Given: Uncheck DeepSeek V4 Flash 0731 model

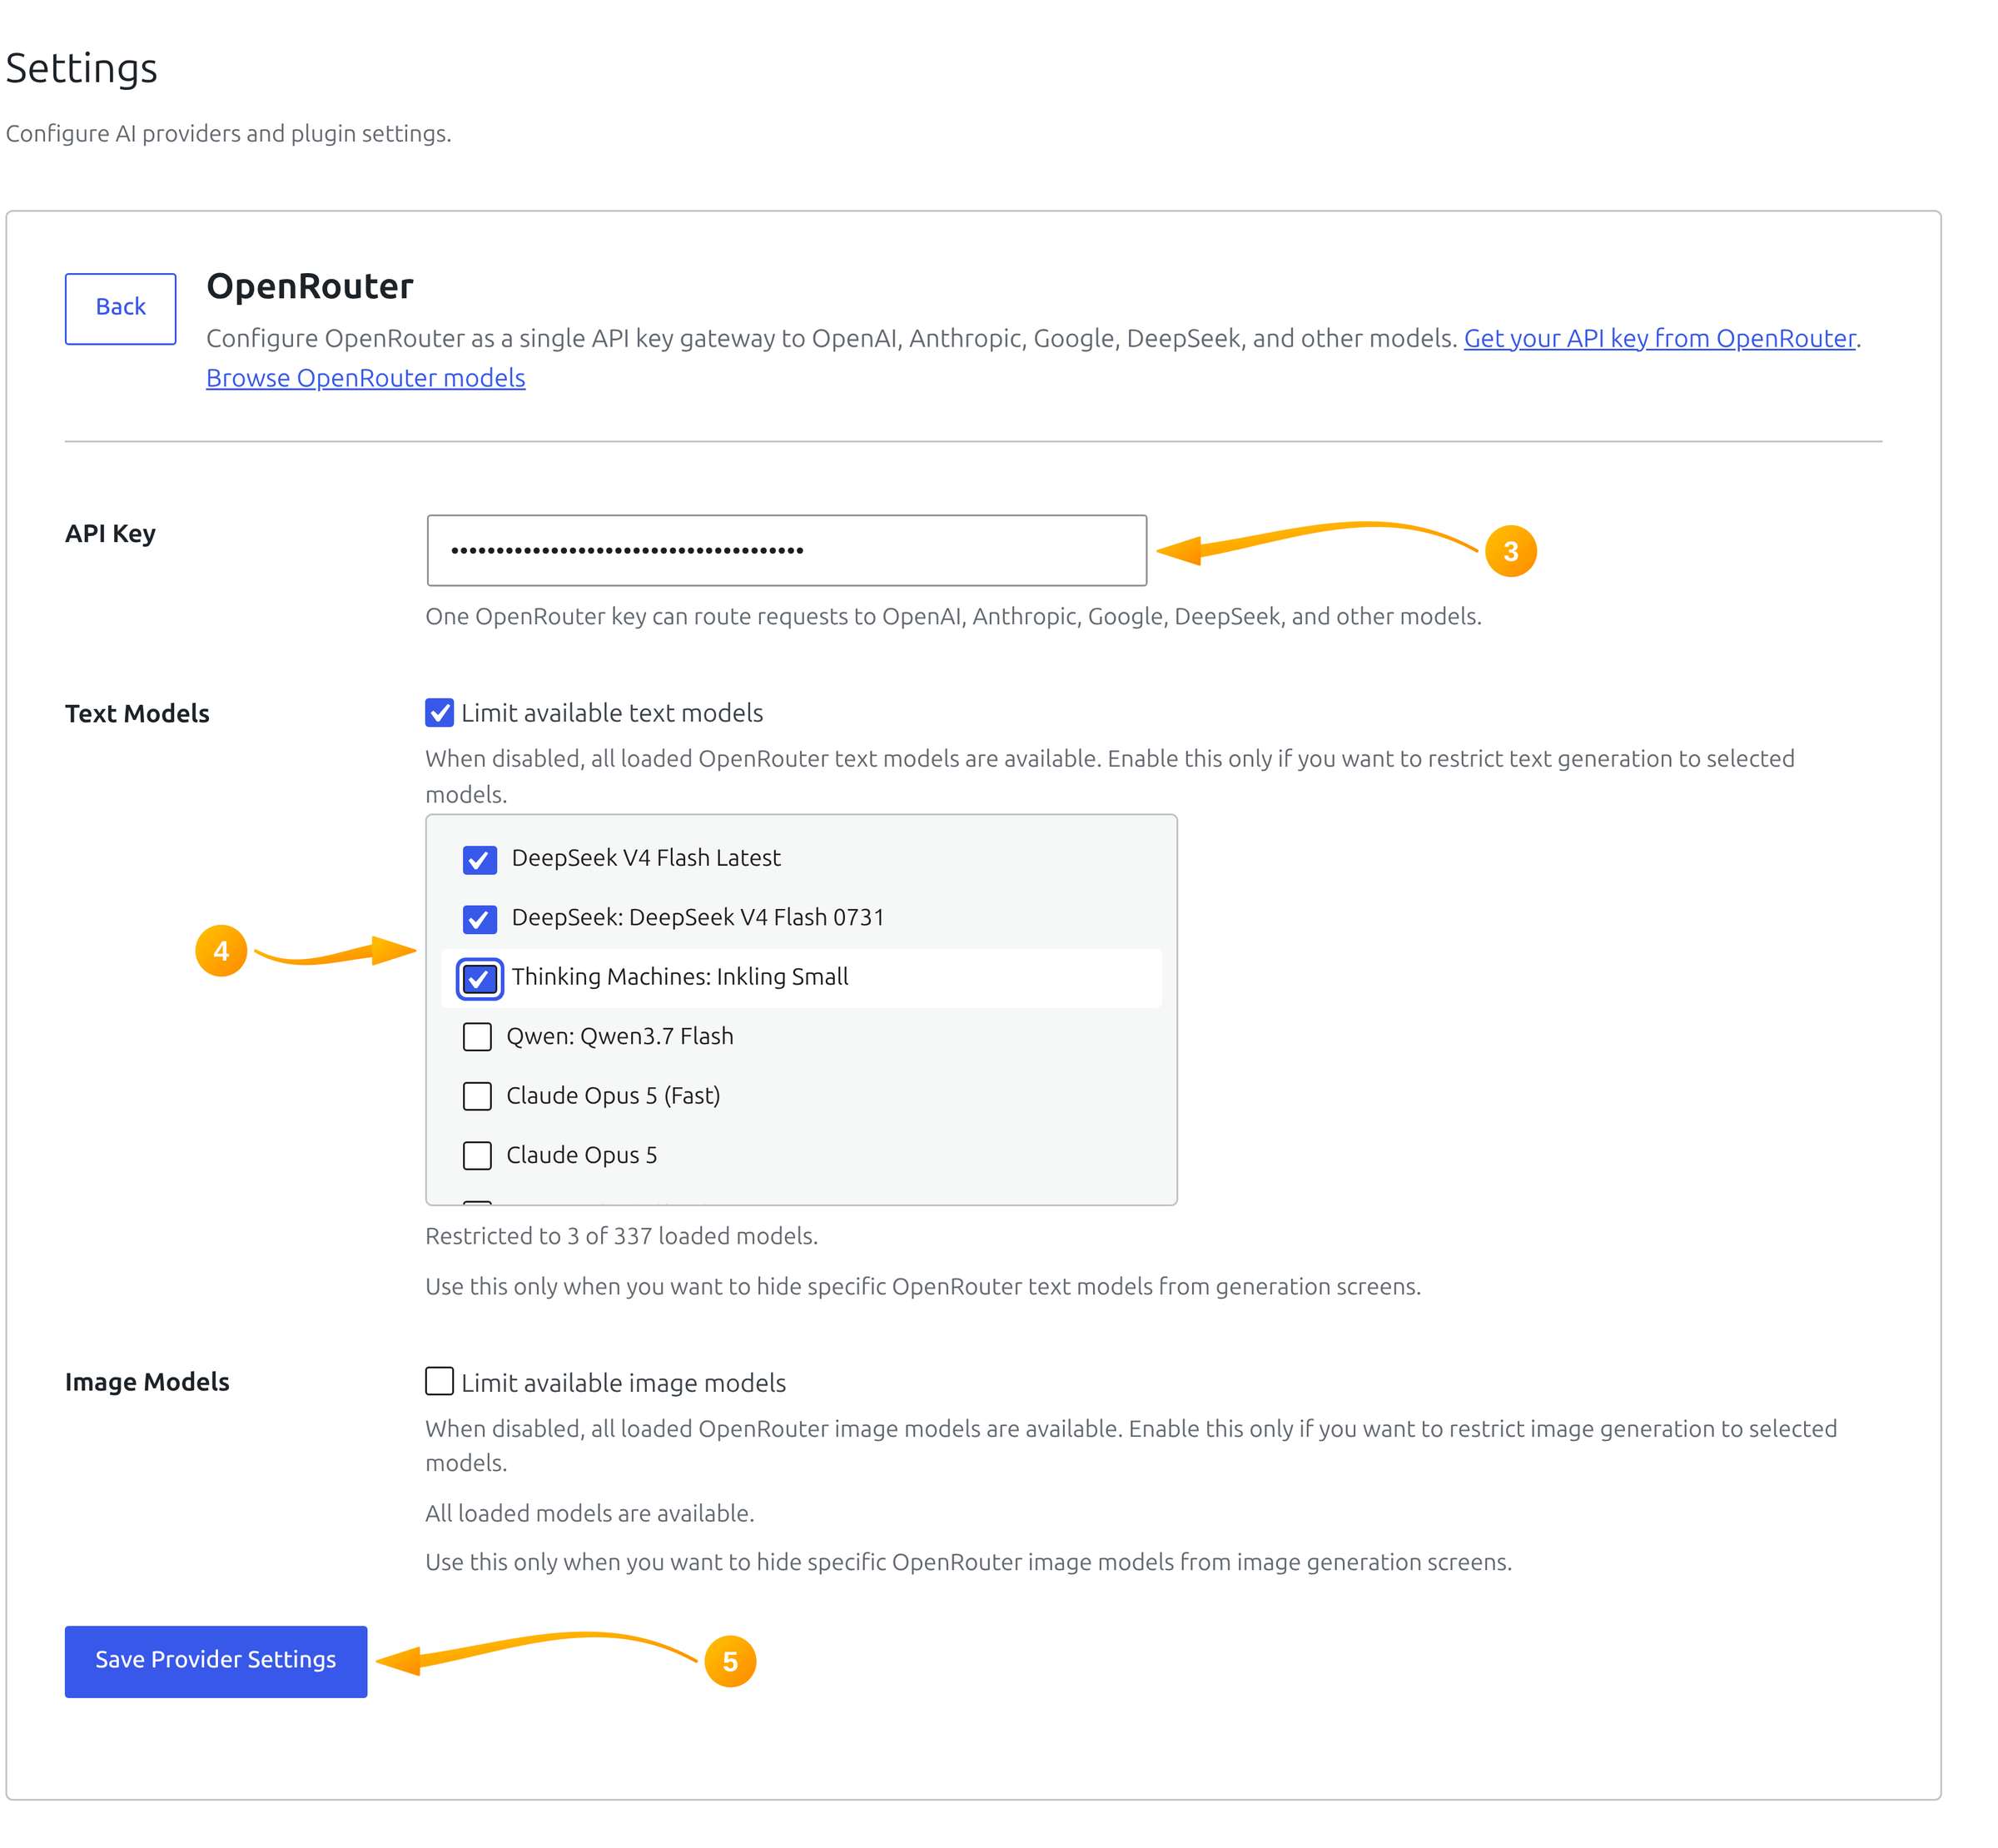Looking at the screenshot, I should click(x=479, y=918).
